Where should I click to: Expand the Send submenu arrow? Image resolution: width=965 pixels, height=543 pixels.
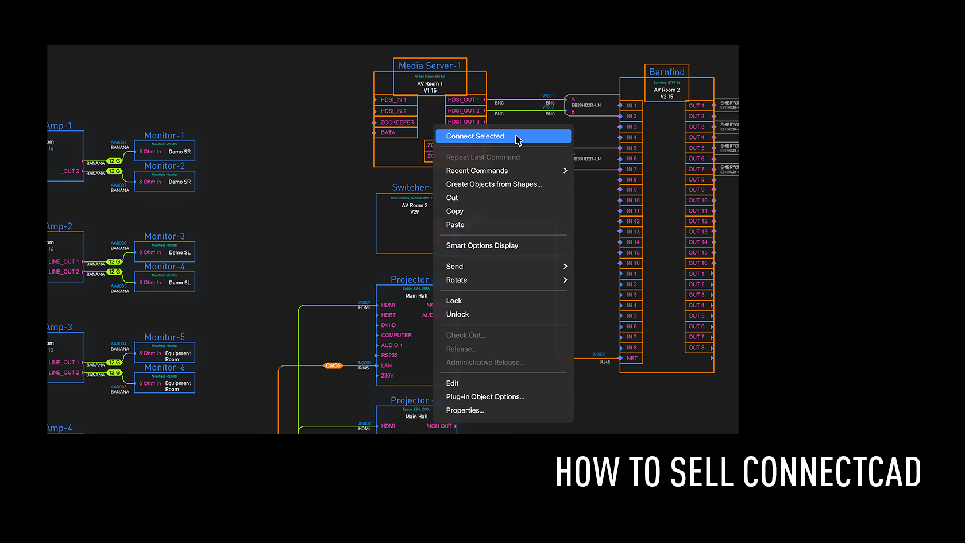pyautogui.click(x=565, y=267)
